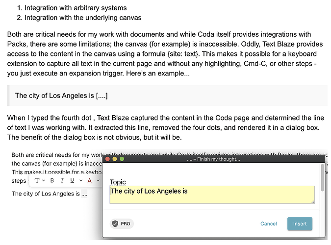
Task: Open the dropdown arrow next to text color A
Action: point(98,180)
